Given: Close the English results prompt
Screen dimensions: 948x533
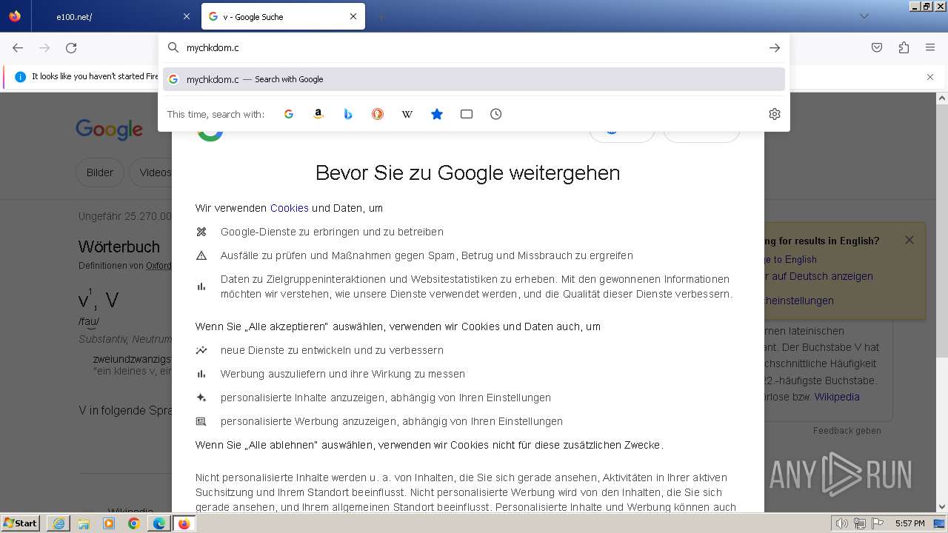Looking at the screenshot, I should pos(909,240).
